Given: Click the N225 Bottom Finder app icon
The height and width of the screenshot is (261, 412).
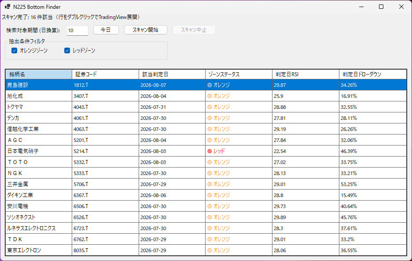Looking at the screenshot, I should pos(7,7).
